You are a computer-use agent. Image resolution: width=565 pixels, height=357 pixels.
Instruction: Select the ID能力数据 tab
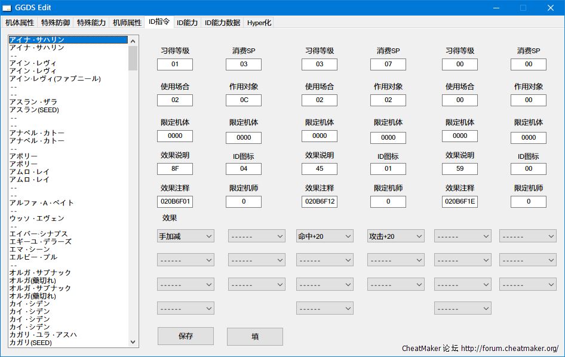pos(222,23)
